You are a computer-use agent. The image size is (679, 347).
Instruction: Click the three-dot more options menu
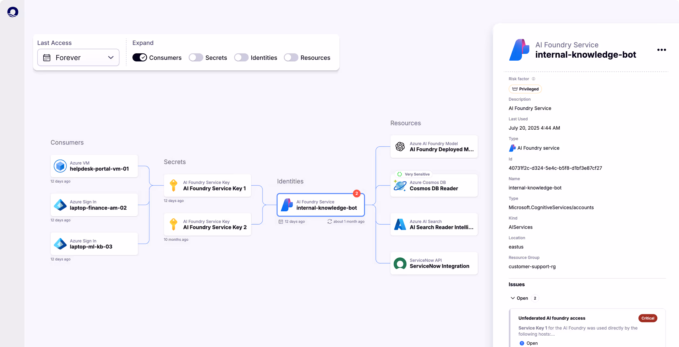661,50
